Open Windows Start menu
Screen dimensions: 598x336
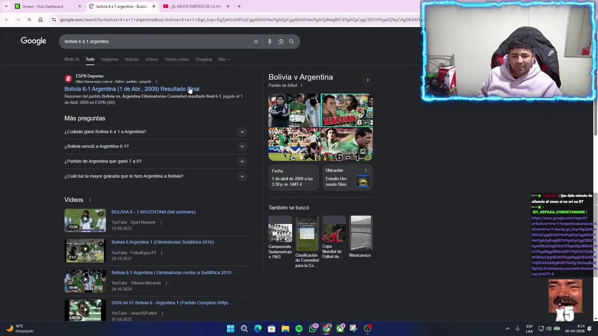[230, 329]
